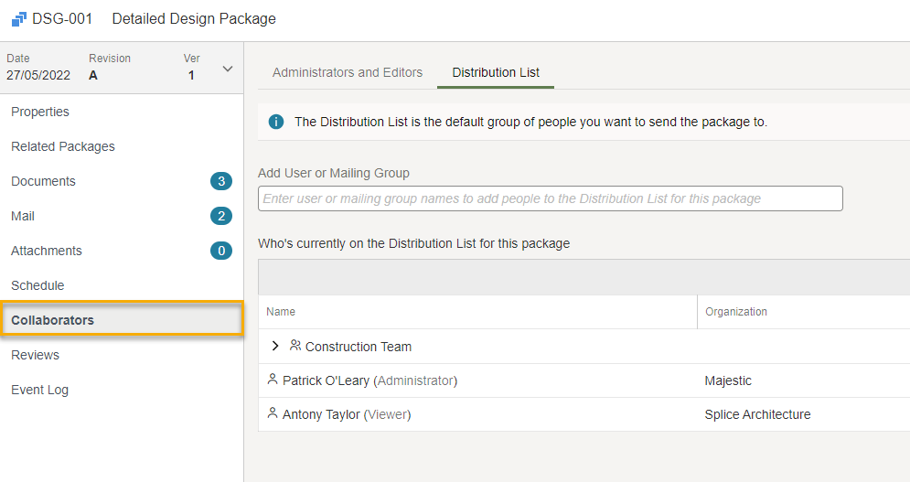Click the Construction Team group icon

point(295,346)
